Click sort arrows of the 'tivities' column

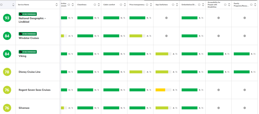[73, 5]
